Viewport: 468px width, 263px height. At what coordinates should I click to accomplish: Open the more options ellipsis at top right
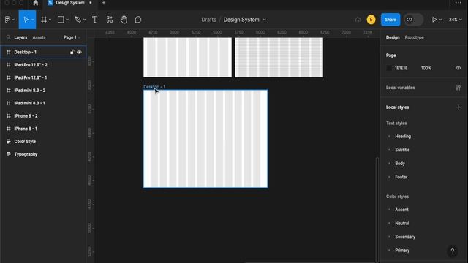point(458,3)
